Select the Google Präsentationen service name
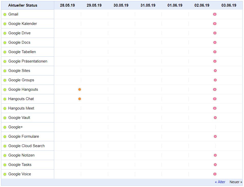Screen dimensions: 244x187 click(x=28, y=61)
